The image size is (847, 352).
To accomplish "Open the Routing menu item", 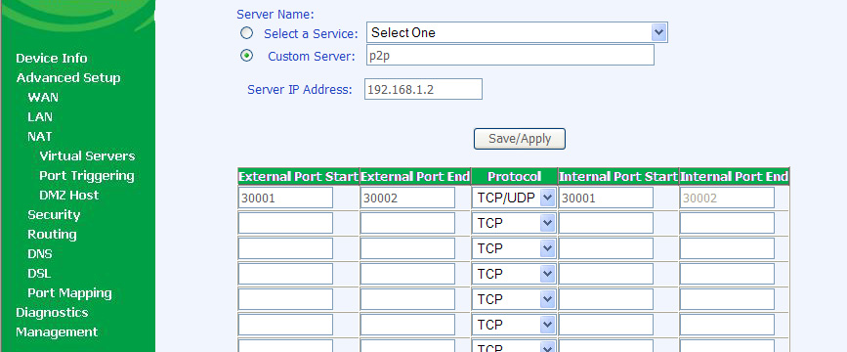I will tap(52, 234).
